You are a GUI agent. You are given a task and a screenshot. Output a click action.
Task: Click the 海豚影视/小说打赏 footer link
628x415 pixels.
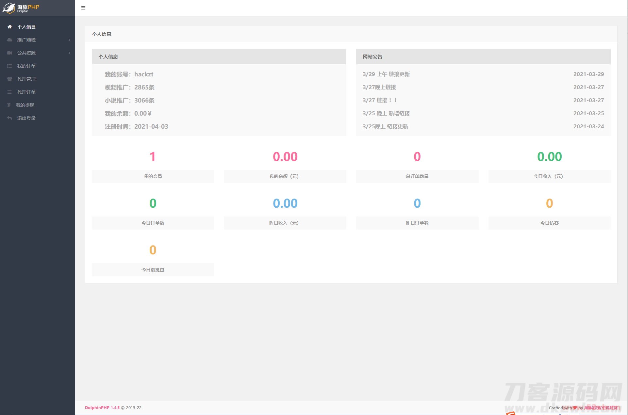coord(601,407)
